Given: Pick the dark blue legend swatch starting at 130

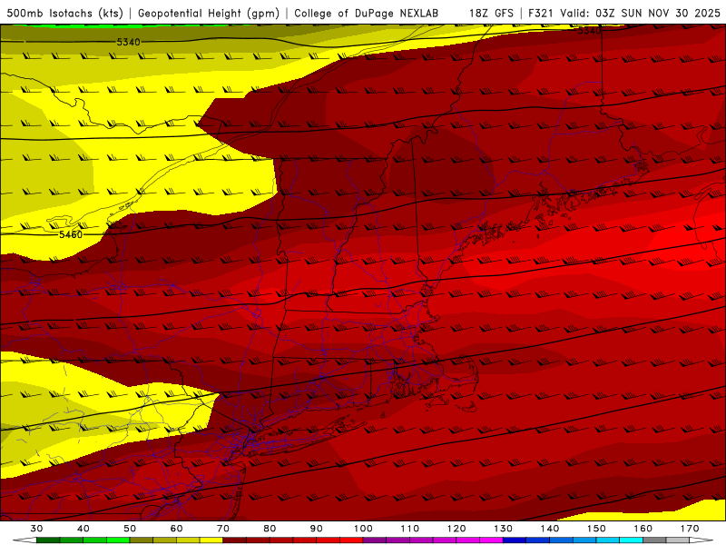Looking at the screenshot, I should [515, 540].
